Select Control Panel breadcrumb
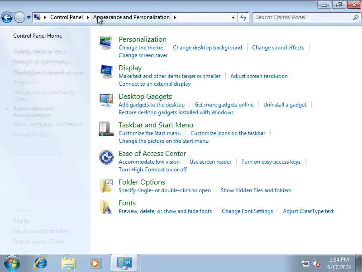Viewport: 362px width, 272px height. click(67, 17)
